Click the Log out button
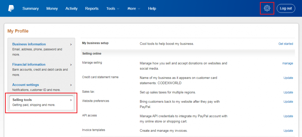The width and height of the screenshot is (302, 137). pos(285,8)
